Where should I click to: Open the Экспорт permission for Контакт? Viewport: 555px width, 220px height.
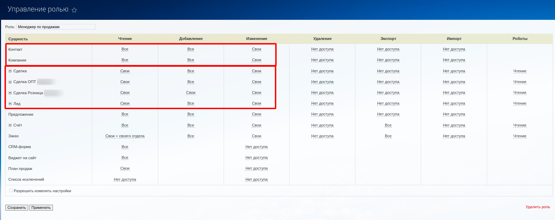[388, 49]
